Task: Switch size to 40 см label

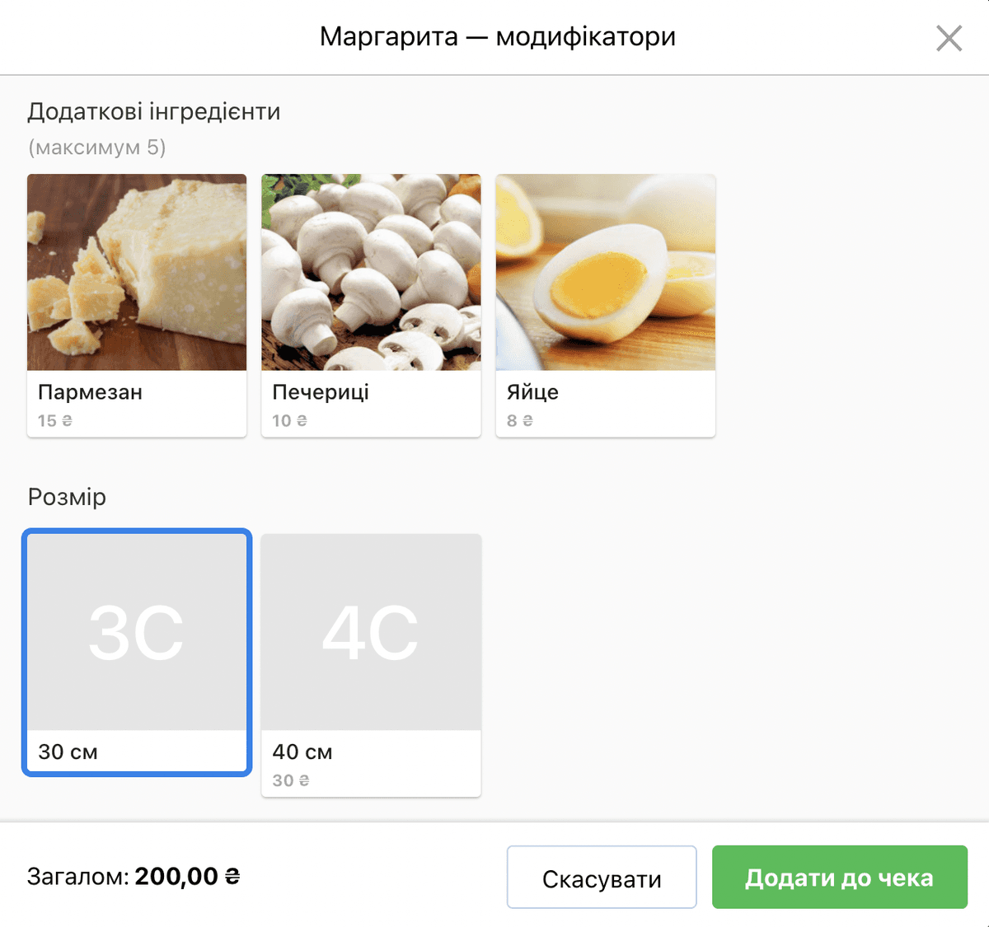Action: coord(302,751)
